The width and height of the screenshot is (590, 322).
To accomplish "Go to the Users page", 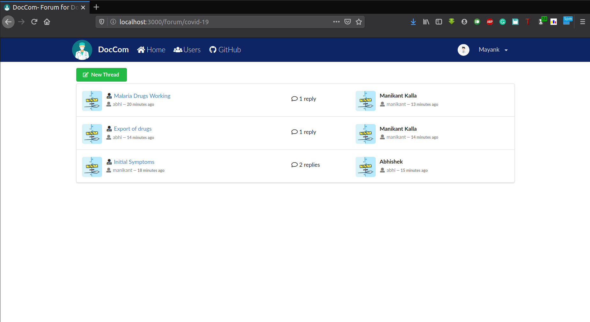I will pos(187,50).
